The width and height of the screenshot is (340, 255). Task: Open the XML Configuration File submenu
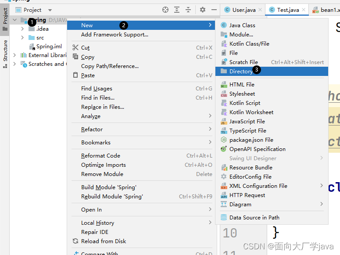[x=272, y=186]
